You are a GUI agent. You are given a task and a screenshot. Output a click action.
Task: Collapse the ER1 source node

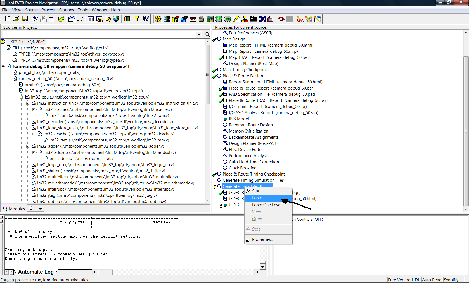tap(3, 48)
